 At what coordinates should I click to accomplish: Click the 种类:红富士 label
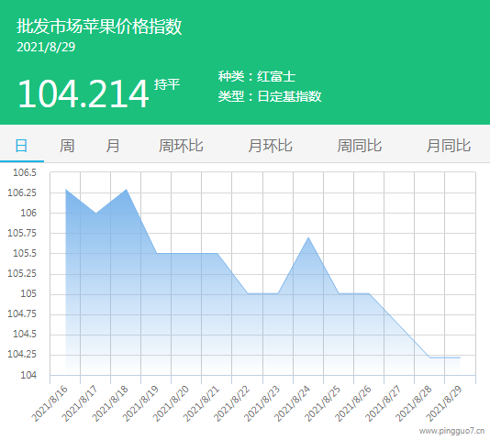tap(257, 76)
